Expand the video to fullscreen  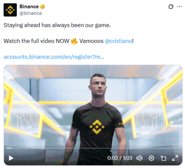[175, 158]
